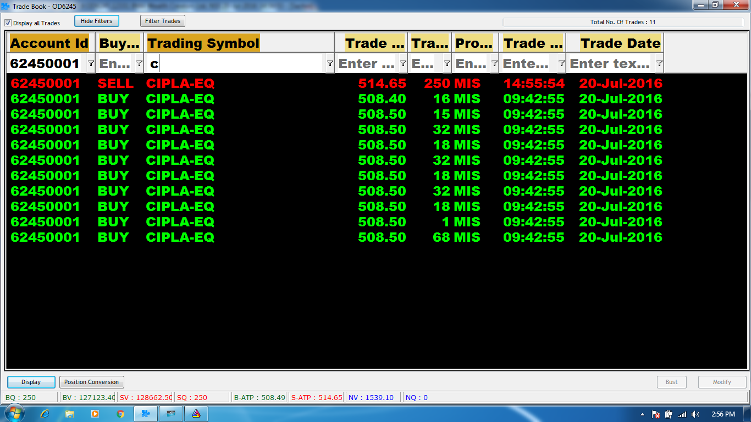The image size is (751, 422).
Task: Sort by the Trading Symbol column header
Action: (203, 43)
